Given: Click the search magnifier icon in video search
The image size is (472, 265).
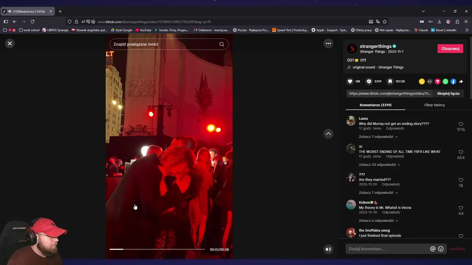Looking at the screenshot, I should pyautogui.click(x=222, y=44).
